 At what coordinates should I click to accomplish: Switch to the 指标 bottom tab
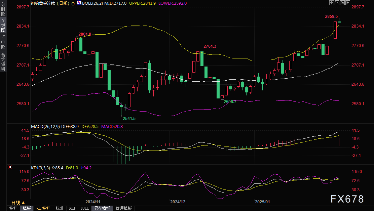[13, 208]
